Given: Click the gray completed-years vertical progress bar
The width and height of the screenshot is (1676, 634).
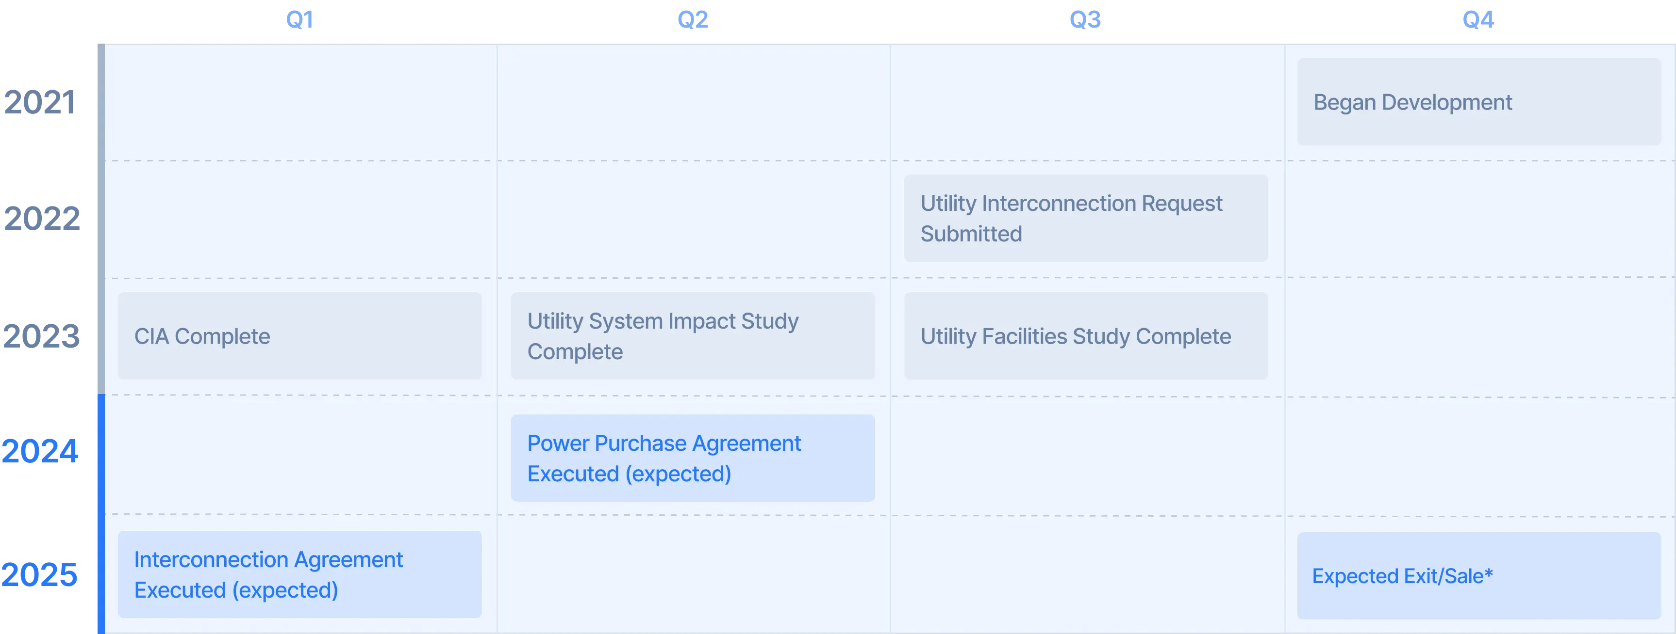Looking at the screenshot, I should click(x=101, y=218).
